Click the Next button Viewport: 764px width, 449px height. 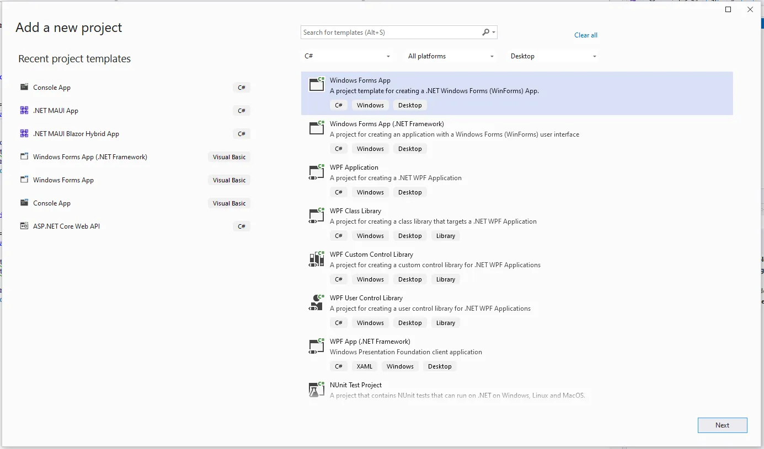[x=722, y=425]
